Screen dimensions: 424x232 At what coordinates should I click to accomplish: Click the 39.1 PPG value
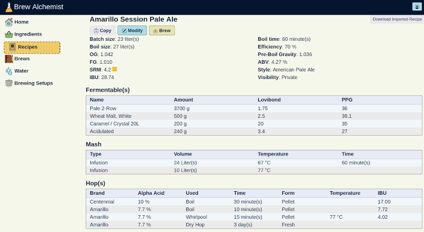pyautogui.click(x=346, y=116)
